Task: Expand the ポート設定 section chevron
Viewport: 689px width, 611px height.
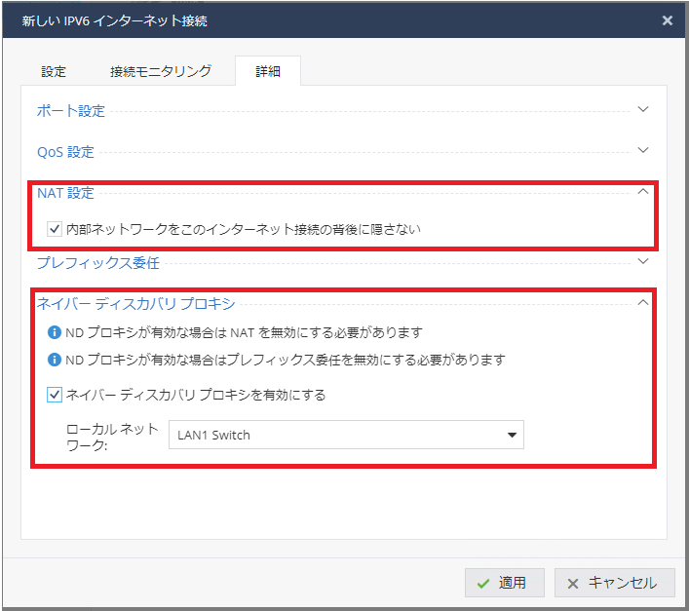Action: [x=642, y=109]
